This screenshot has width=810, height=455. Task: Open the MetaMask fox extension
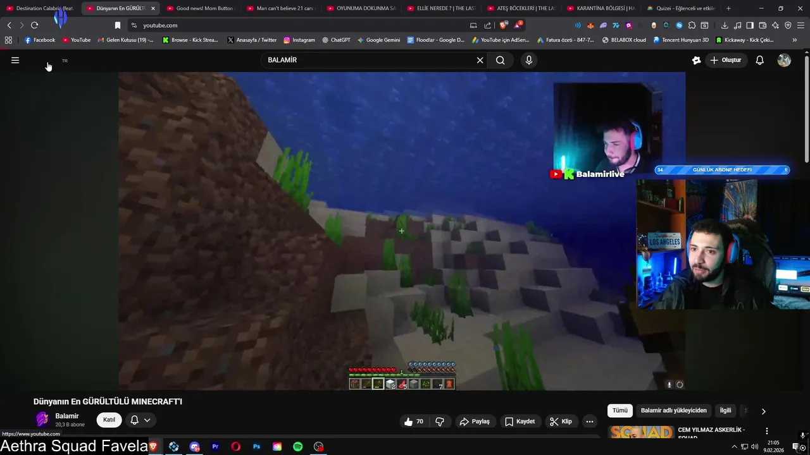pos(590,25)
